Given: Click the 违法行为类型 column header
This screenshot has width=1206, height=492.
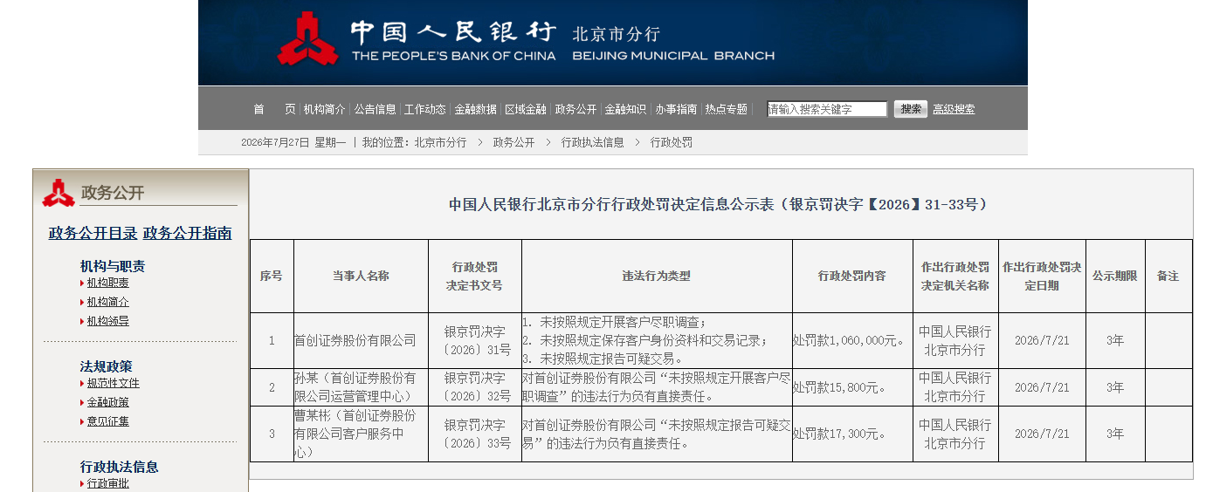Looking at the screenshot, I should pos(657,276).
